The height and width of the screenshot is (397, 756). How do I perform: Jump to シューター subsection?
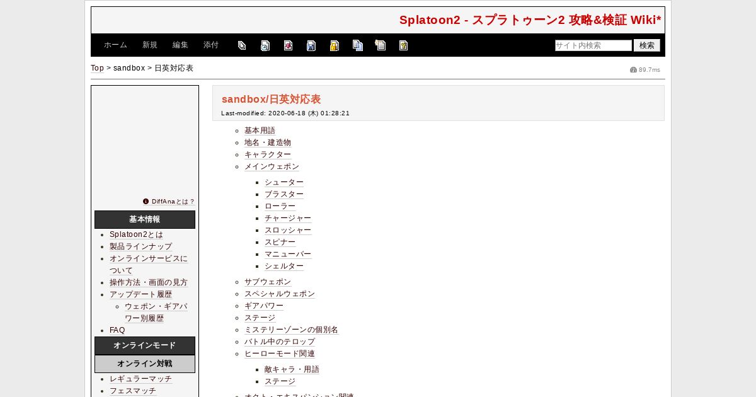[284, 182]
